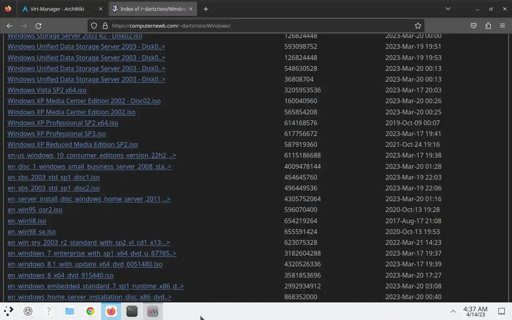Open en-us_windows_10_consumer_editions link
The width and height of the screenshot is (512, 320).
point(92,155)
